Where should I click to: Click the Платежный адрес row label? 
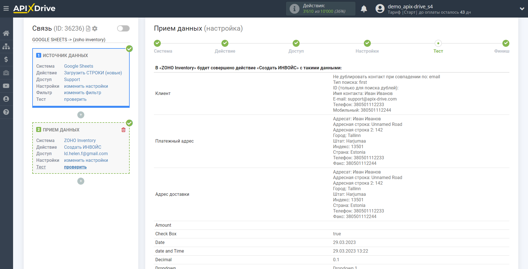click(174, 141)
